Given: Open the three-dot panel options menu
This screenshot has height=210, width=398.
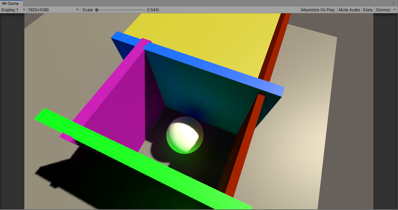Looking at the screenshot, I should (x=394, y=3).
